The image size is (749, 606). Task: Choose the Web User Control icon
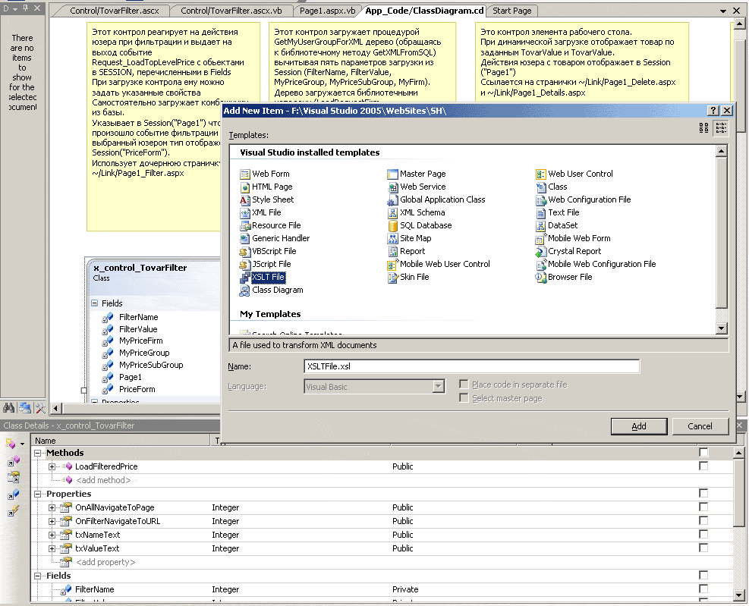(541, 174)
